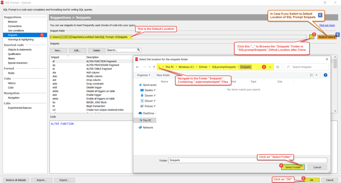This screenshot has height=183, width=341.
Task: Cancel the folder selection dialog
Action: point(317,167)
